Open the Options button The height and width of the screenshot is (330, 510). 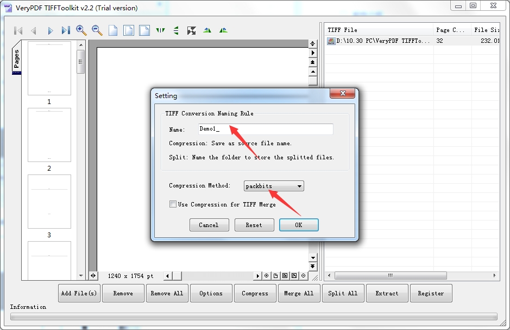coord(211,293)
